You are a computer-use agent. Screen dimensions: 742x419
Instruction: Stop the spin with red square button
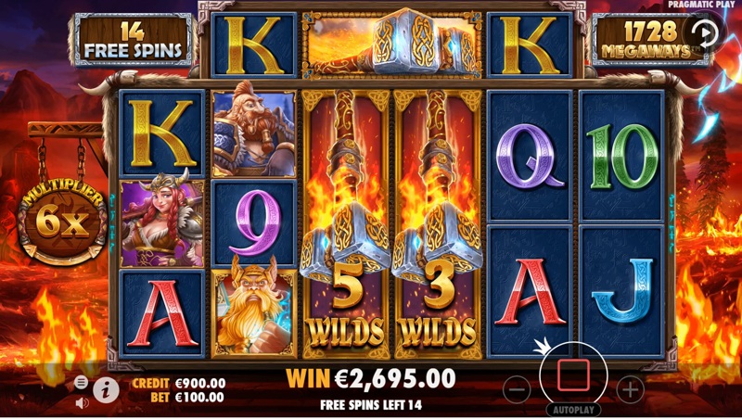(x=573, y=375)
